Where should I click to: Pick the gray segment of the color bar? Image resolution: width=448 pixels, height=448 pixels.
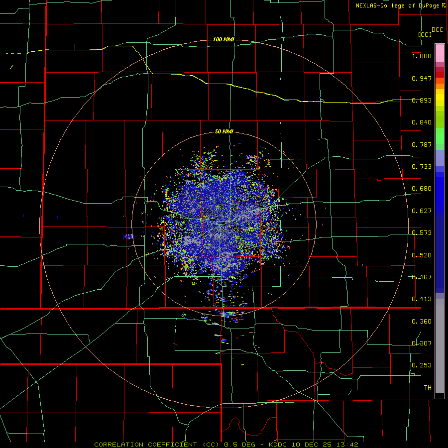(440, 346)
